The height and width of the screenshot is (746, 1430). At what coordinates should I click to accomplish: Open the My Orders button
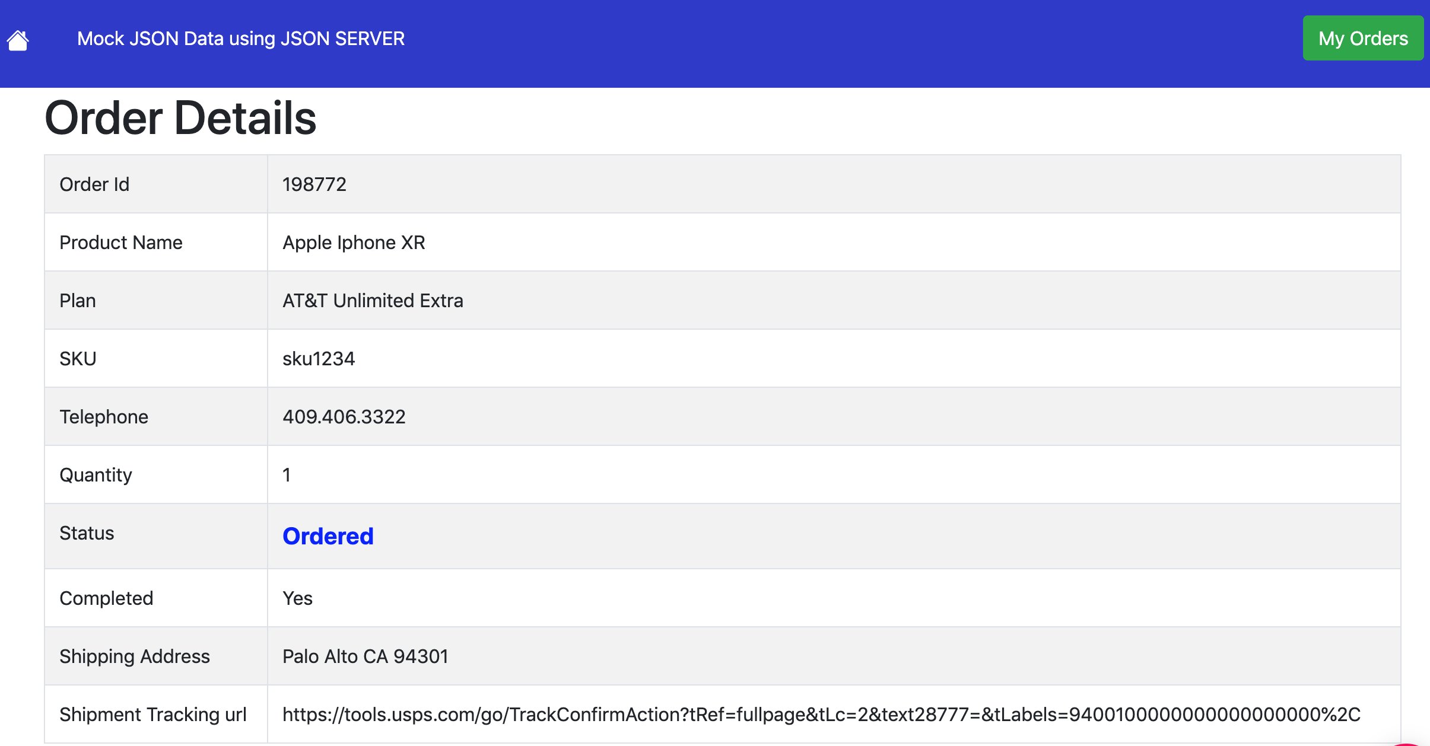click(1362, 39)
